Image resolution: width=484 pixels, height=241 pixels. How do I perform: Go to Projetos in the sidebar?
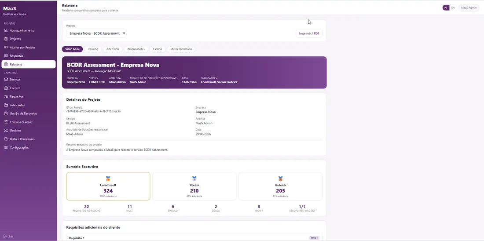pyautogui.click(x=29, y=39)
